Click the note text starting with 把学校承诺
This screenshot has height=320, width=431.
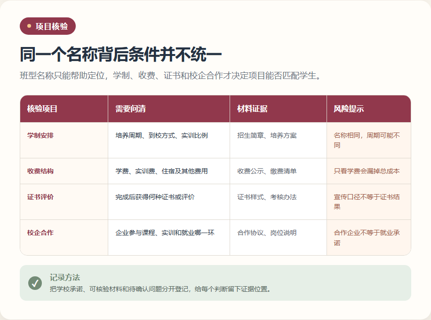[x=161, y=289]
